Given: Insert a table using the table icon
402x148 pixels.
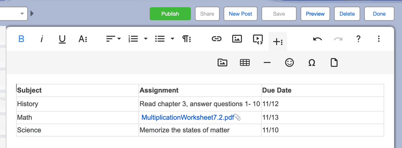Looking at the screenshot, I should pyautogui.click(x=245, y=62).
